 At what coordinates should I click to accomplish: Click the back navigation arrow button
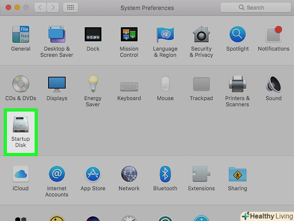click(40, 8)
